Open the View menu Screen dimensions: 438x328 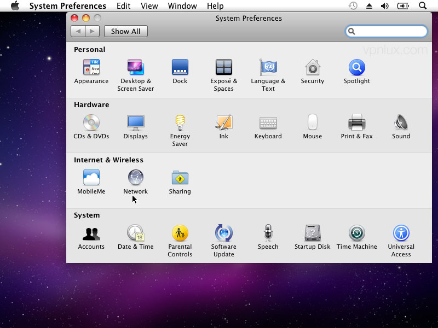click(x=149, y=6)
